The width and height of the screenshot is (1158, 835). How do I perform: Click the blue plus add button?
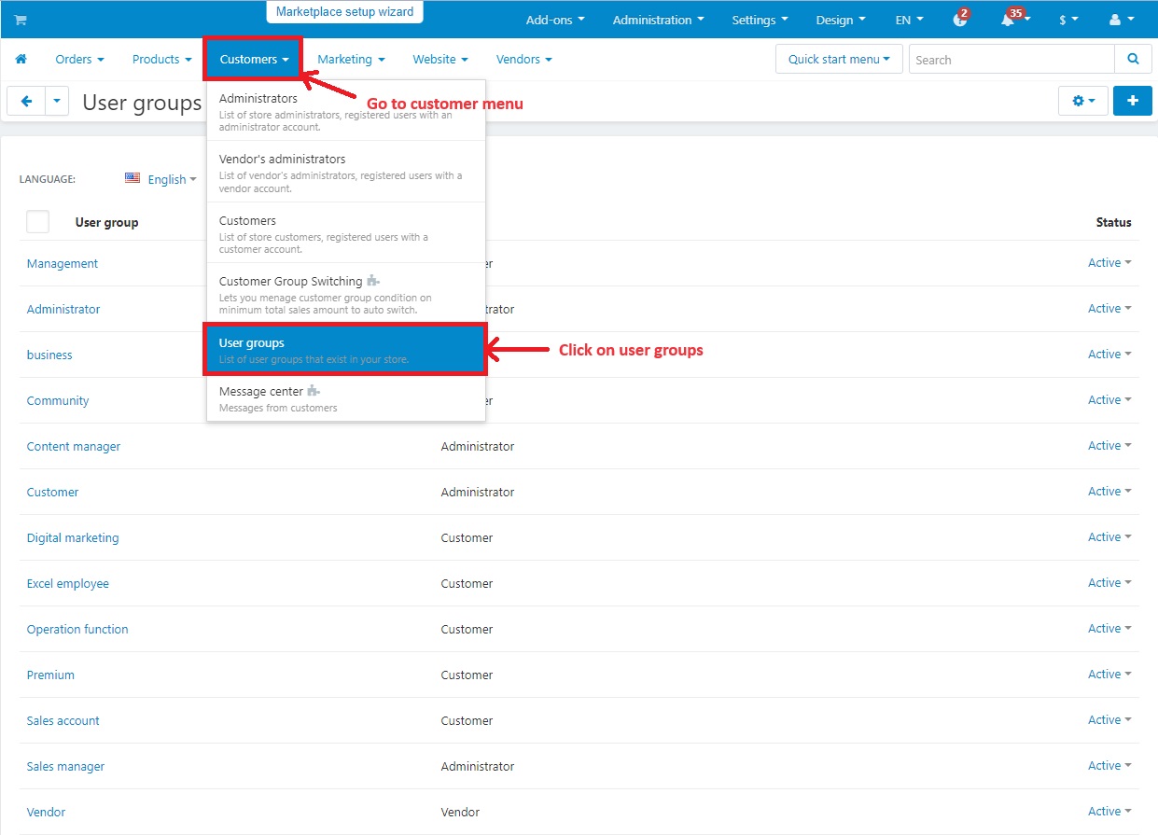point(1132,101)
